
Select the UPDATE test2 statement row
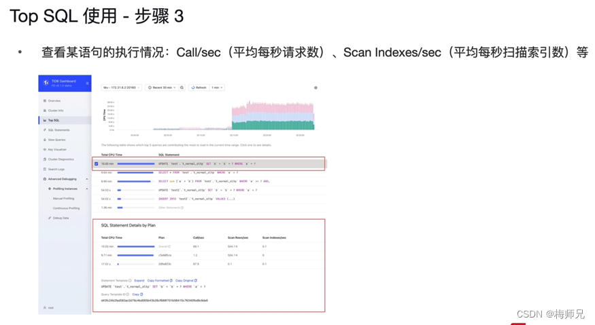[210, 190]
